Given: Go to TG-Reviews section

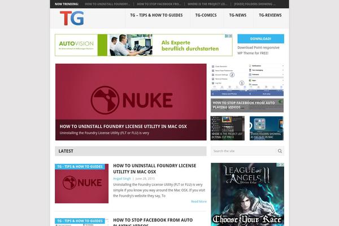Looking at the screenshot, I should point(270,15).
